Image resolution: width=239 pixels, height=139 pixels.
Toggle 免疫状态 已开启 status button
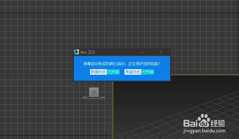tap(148, 72)
